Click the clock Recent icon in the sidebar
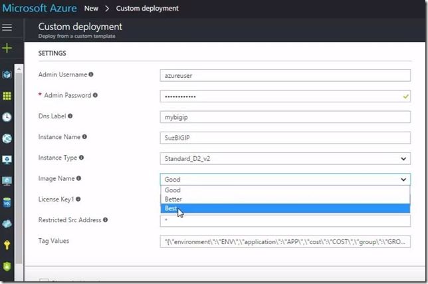The image size is (428, 284). pyautogui.click(x=7, y=117)
